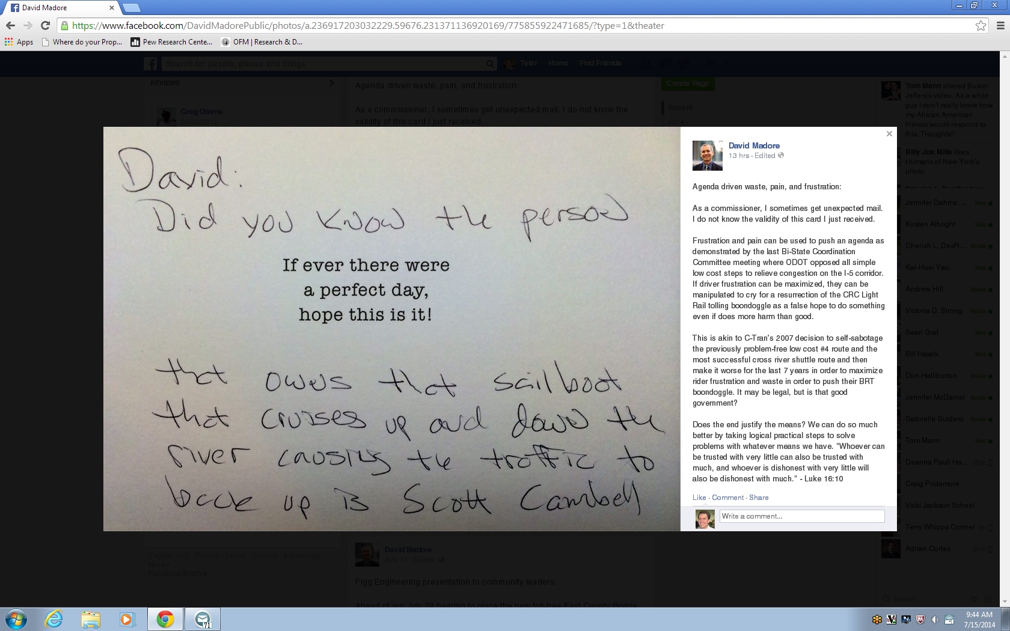The width and height of the screenshot is (1010, 631).
Task: Like the photo post
Action: click(699, 498)
